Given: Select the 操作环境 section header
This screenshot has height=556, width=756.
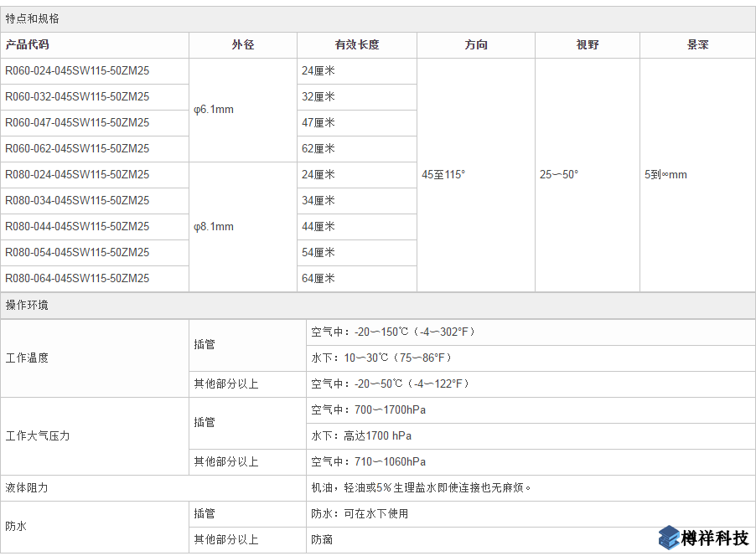Looking at the screenshot, I should 28,305.
